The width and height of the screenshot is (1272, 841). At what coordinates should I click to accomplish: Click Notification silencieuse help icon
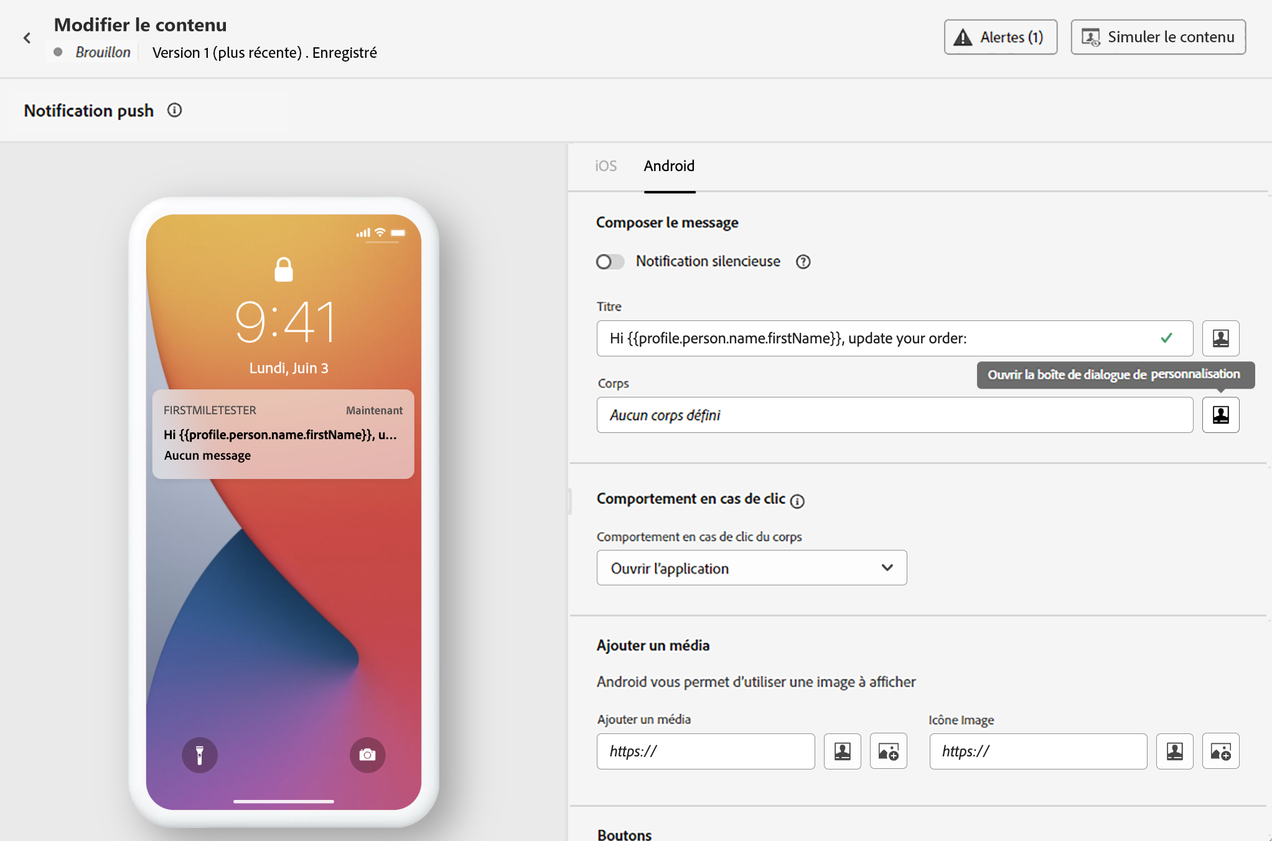click(803, 262)
